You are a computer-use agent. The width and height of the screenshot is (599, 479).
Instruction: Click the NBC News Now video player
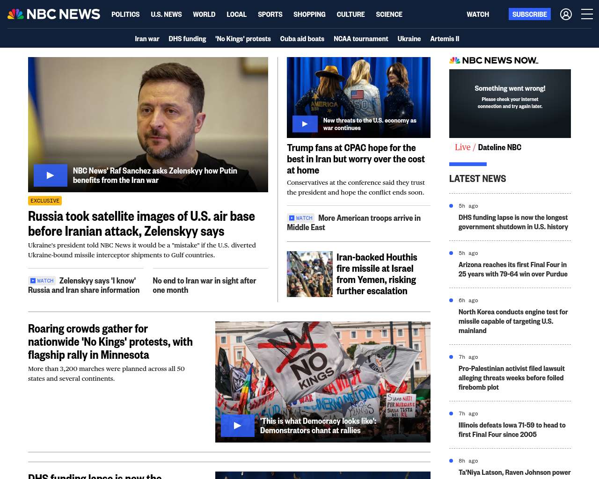[x=510, y=103]
